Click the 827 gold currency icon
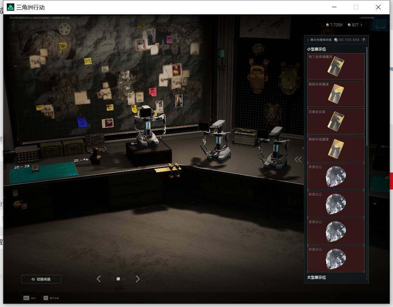The image size is (393, 307). pyautogui.click(x=349, y=25)
